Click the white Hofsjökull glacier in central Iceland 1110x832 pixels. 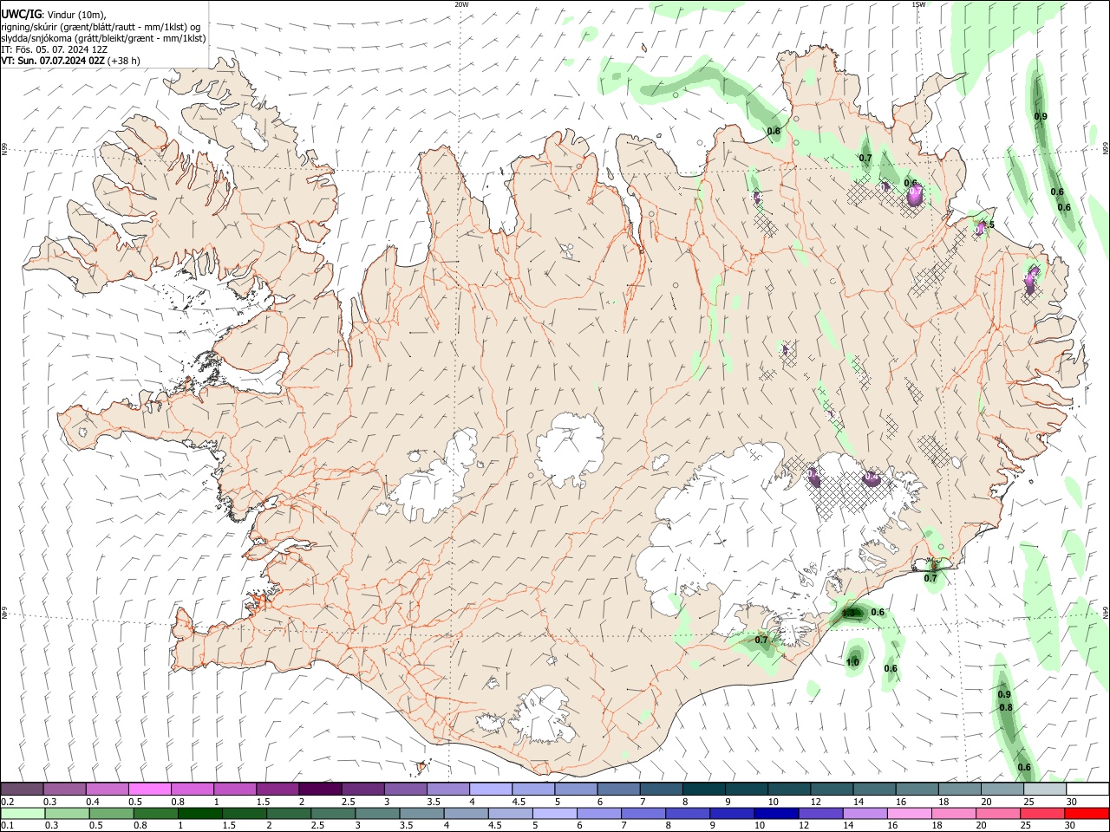570,449
